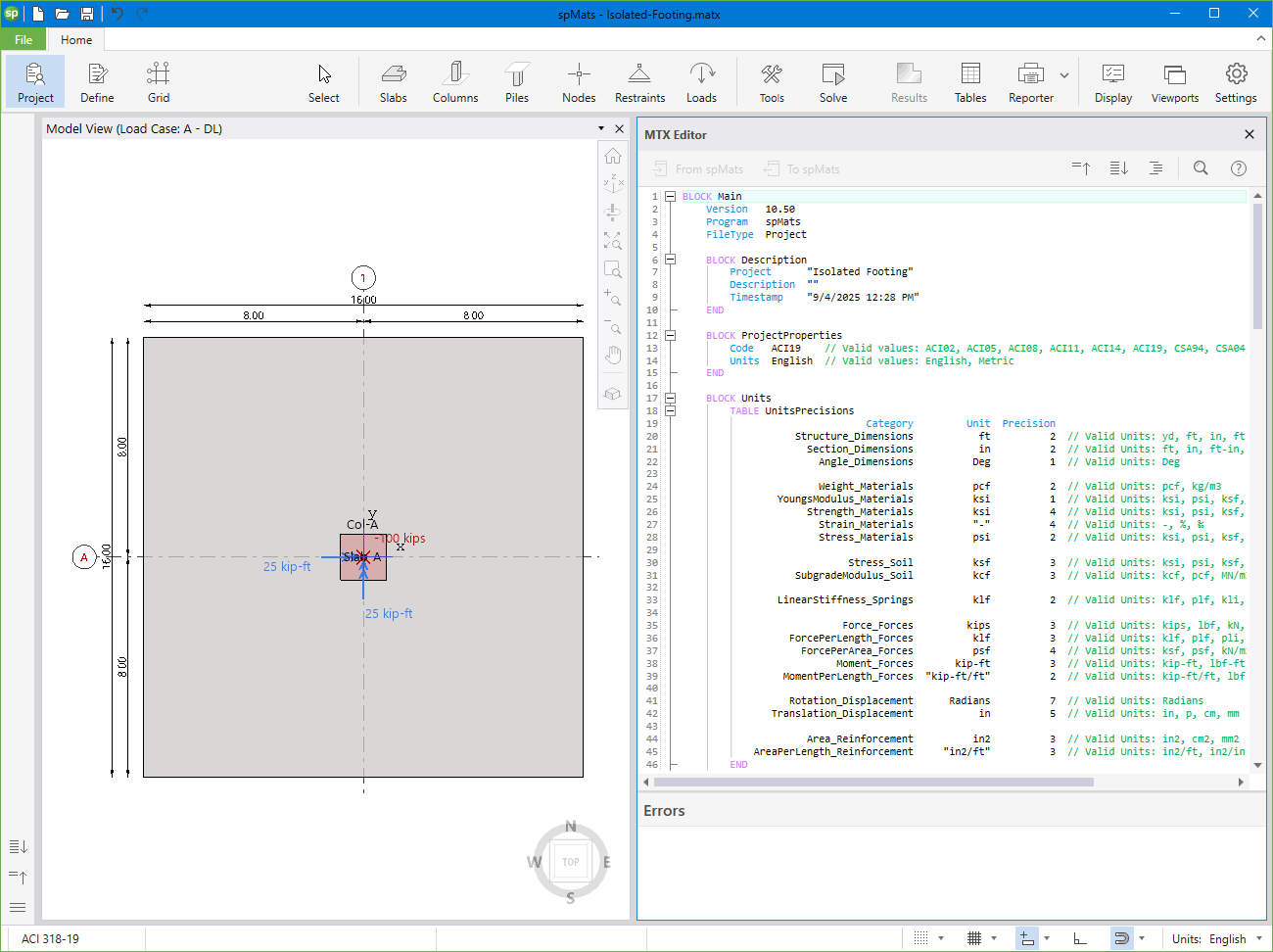Screen dimensions: 1273x952
Task: Select the Piles tool in the ribbon
Action: pos(516,81)
